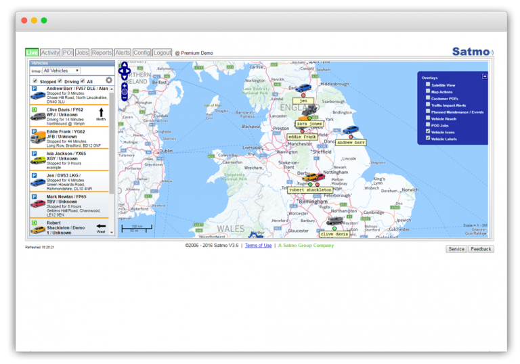Toggle the All vehicles filter checkbox
Screen dimensions: 520x364
tap(82, 81)
